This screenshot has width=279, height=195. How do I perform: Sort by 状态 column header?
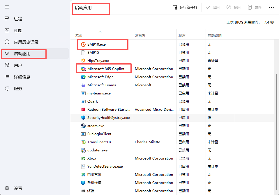point(182,36)
